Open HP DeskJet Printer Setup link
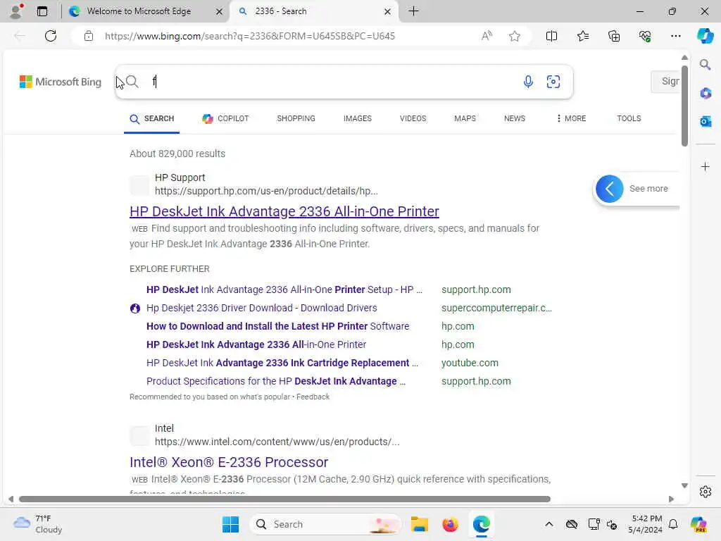The width and height of the screenshot is (721, 541). 284,290
